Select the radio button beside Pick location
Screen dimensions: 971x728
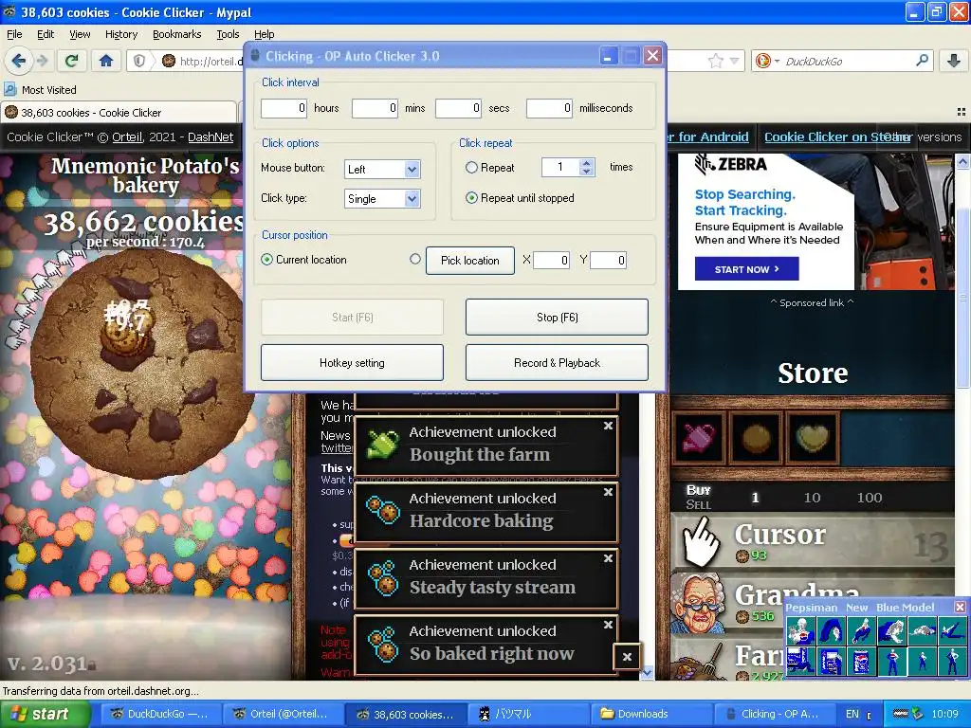click(415, 260)
